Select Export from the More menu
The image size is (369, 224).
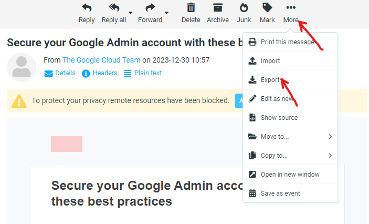tap(290, 80)
